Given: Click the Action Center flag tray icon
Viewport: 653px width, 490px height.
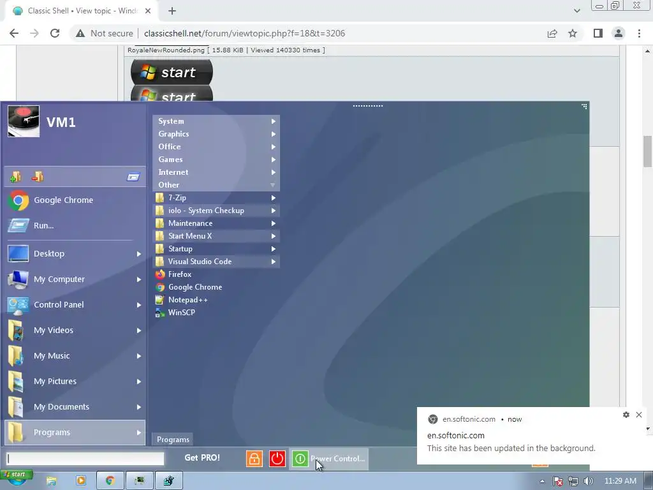Looking at the screenshot, I should click(557, 481).
